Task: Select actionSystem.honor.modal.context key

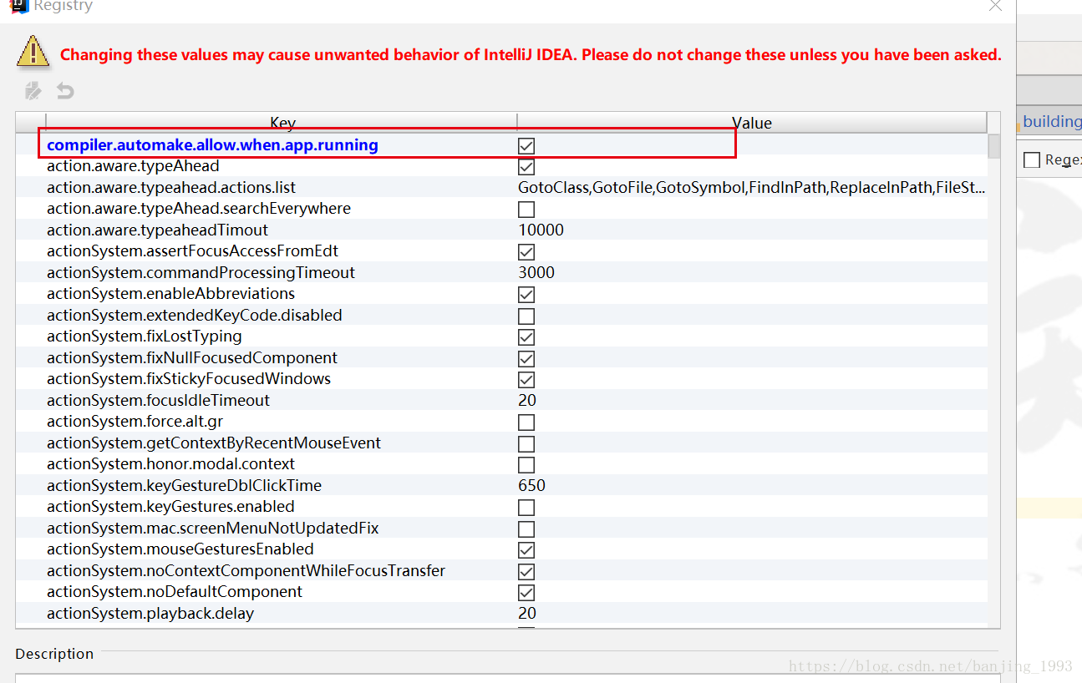Action: [170, 464]
